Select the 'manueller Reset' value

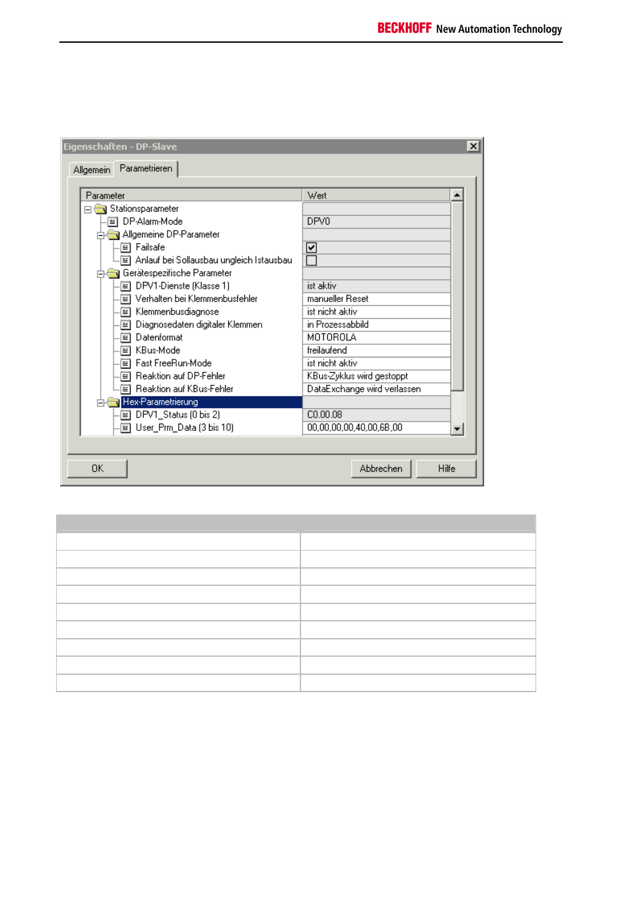[x=377, y=299]
